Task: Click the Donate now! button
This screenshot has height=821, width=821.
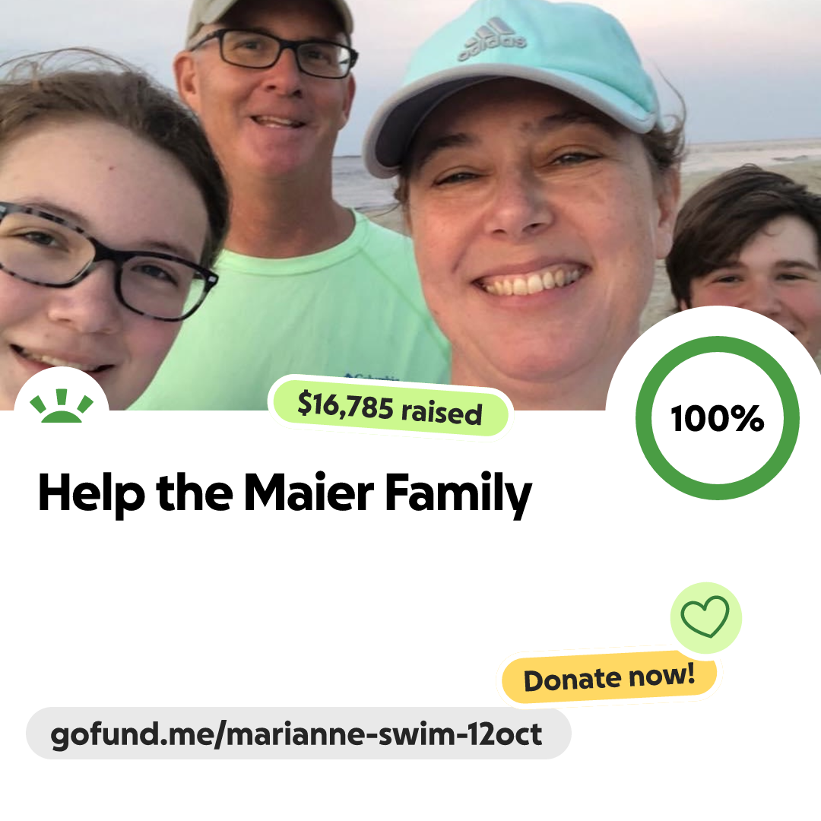Action: pos(609,677)
